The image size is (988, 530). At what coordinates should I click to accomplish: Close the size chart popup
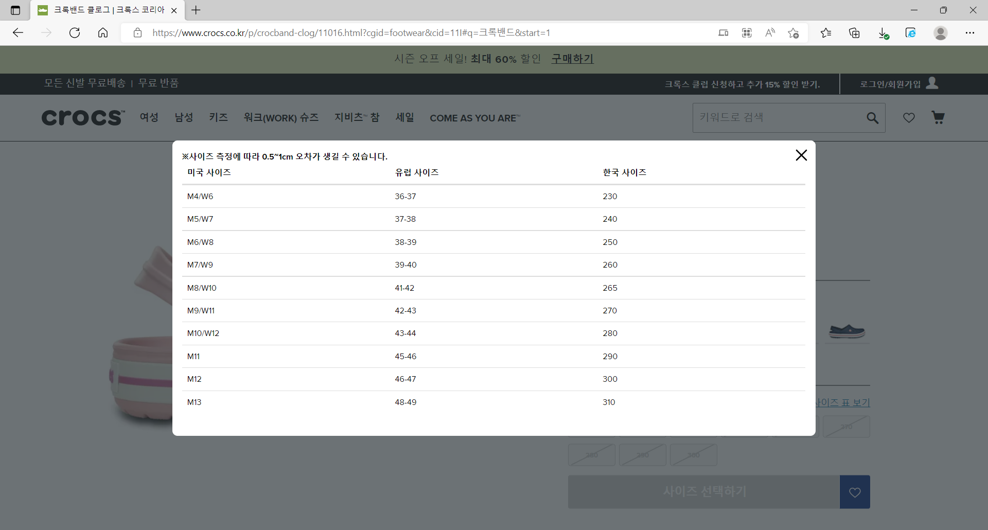(x=801, y=155)
